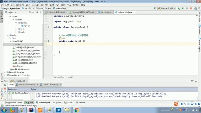Open file explorer from taskbar
Viewport: 201px width, 113px height.
click(67, 110)
